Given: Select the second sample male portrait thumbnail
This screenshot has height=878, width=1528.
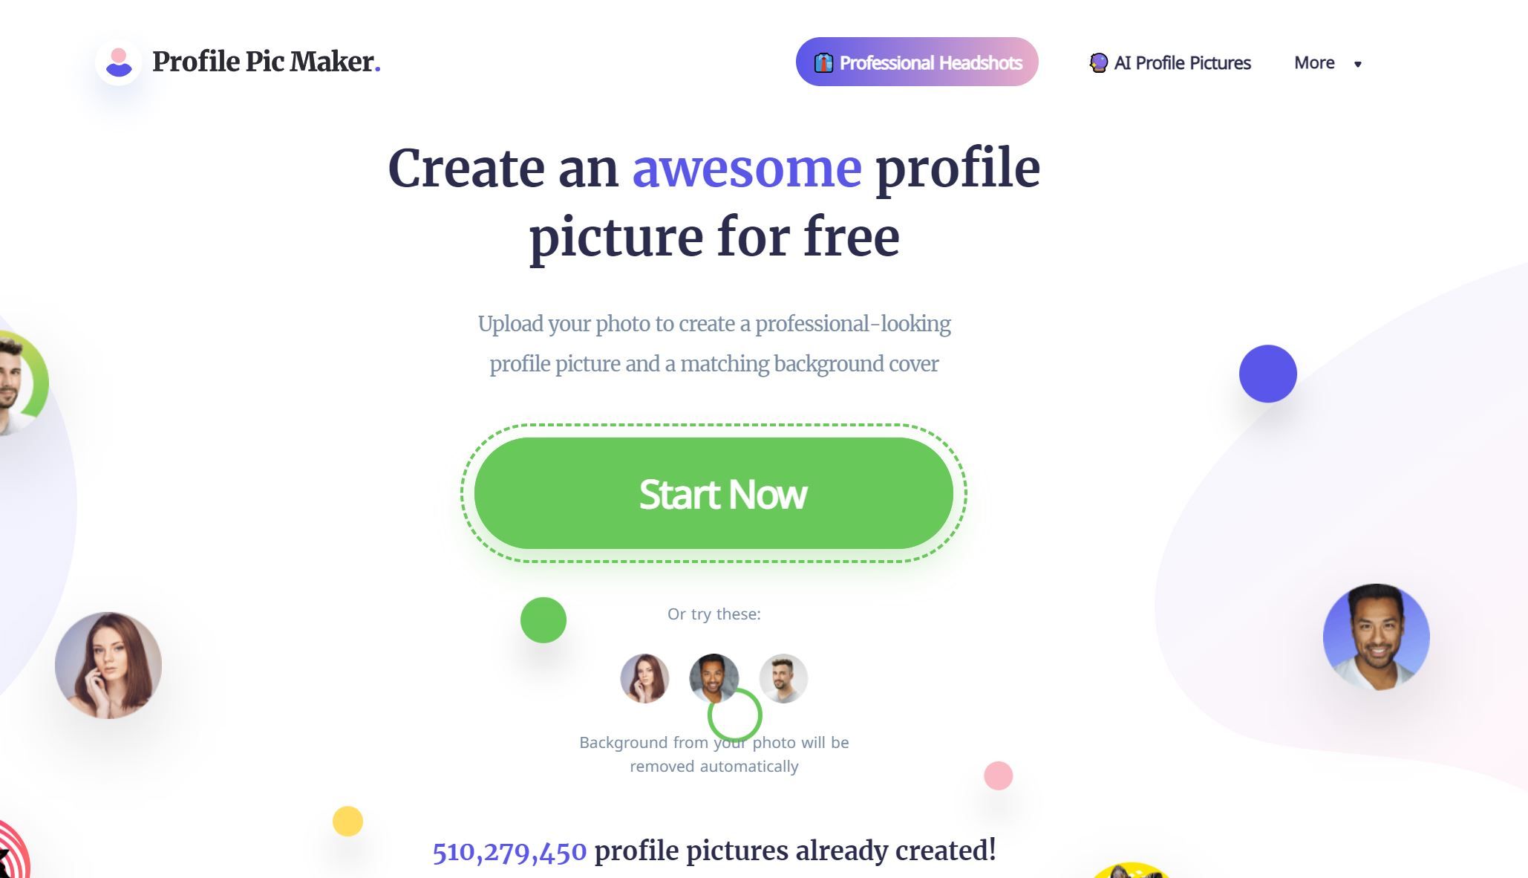Looking at the screenshot, I should (783, 677).
